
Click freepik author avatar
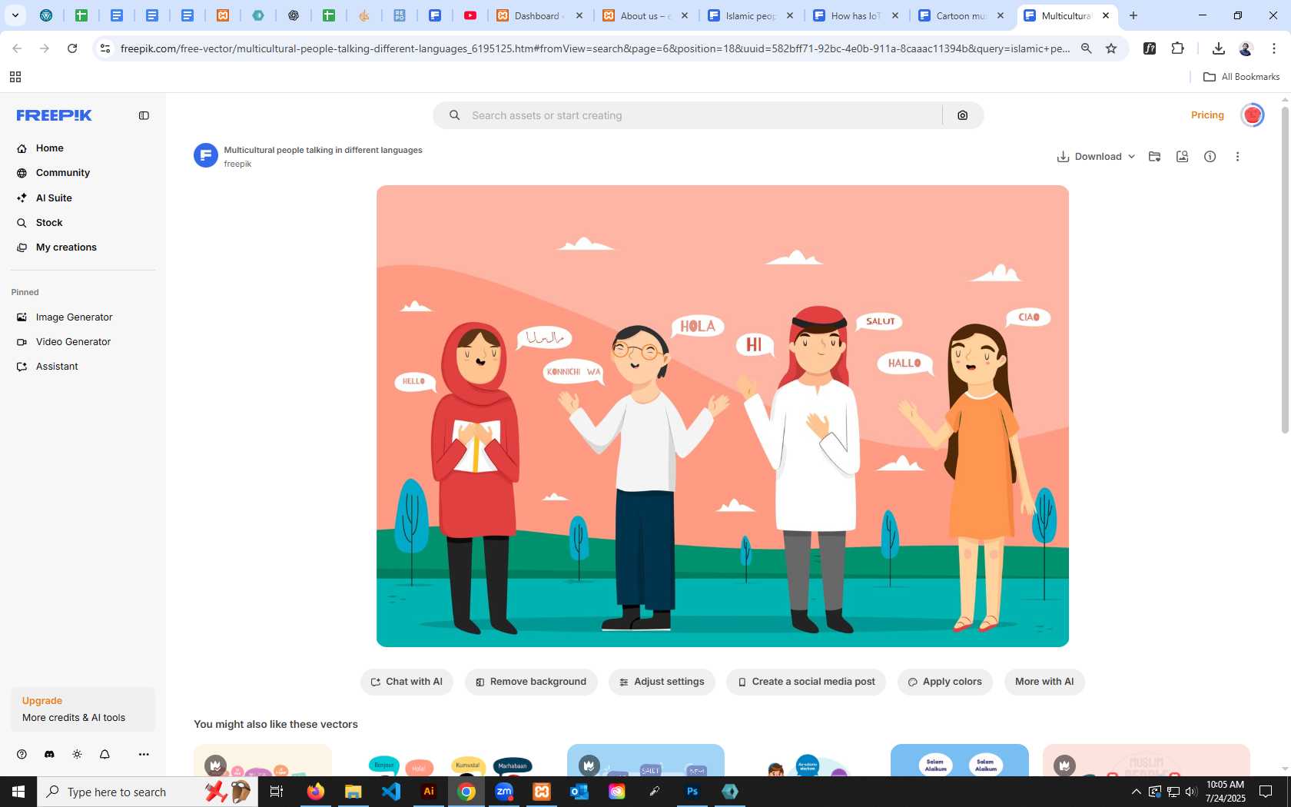(x=206, y=155)
